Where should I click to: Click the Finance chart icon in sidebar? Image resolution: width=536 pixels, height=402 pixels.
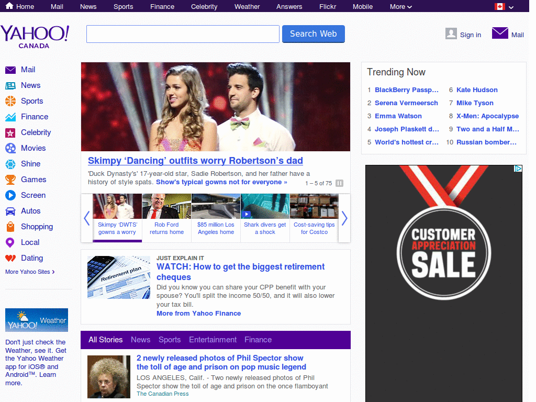pyautogui.click(x=10, y=117)
